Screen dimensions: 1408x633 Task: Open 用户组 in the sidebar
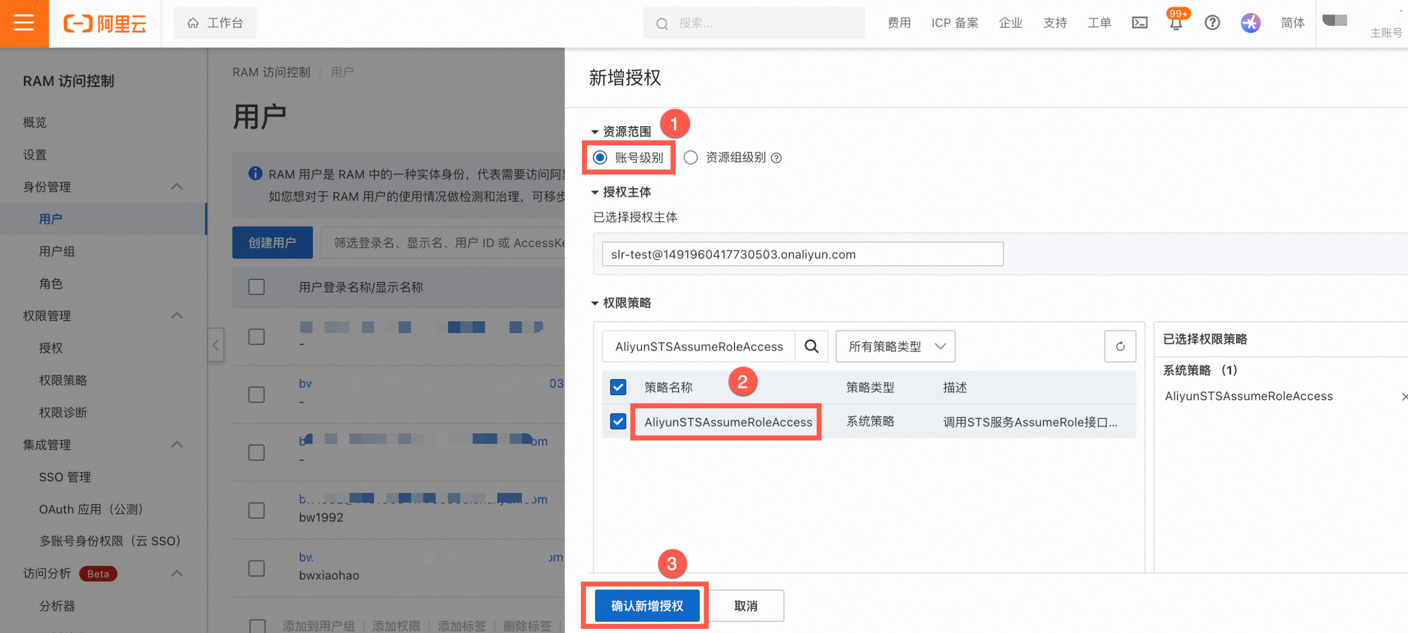coord(57,251)
